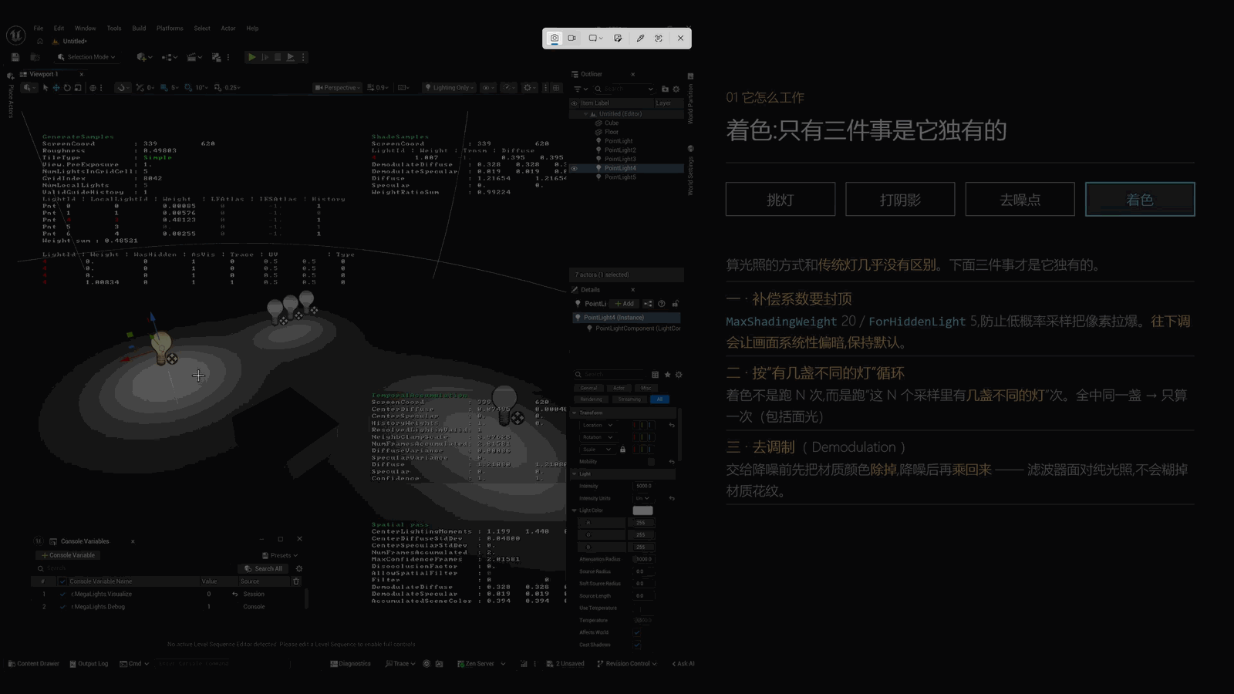Open the Content Drawer

coord(33,664)
